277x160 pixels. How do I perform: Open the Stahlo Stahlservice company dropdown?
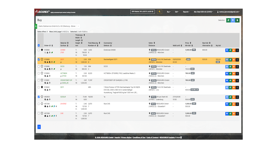click(x=59, y=26)
